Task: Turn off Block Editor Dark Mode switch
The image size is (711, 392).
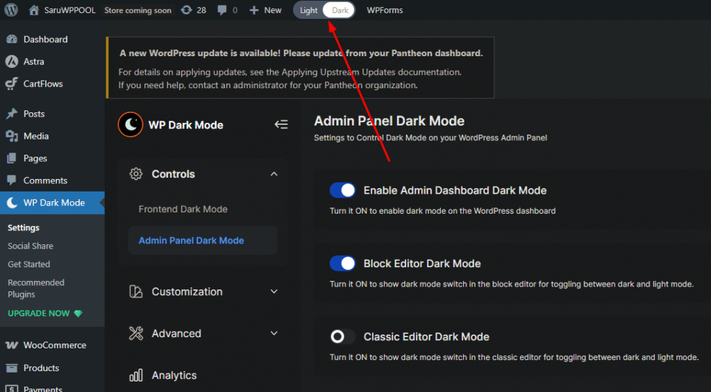Action: click(x=342, y=263)
